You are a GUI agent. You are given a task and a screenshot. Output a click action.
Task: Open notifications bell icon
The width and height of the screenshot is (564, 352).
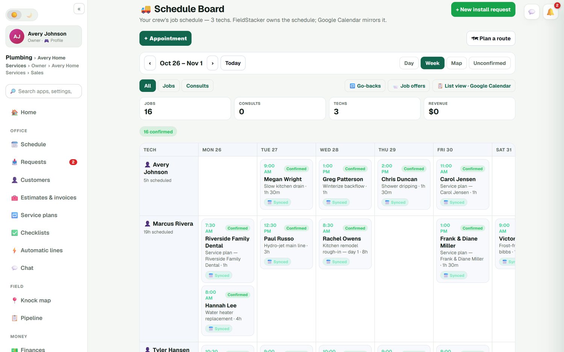(550, 12)
